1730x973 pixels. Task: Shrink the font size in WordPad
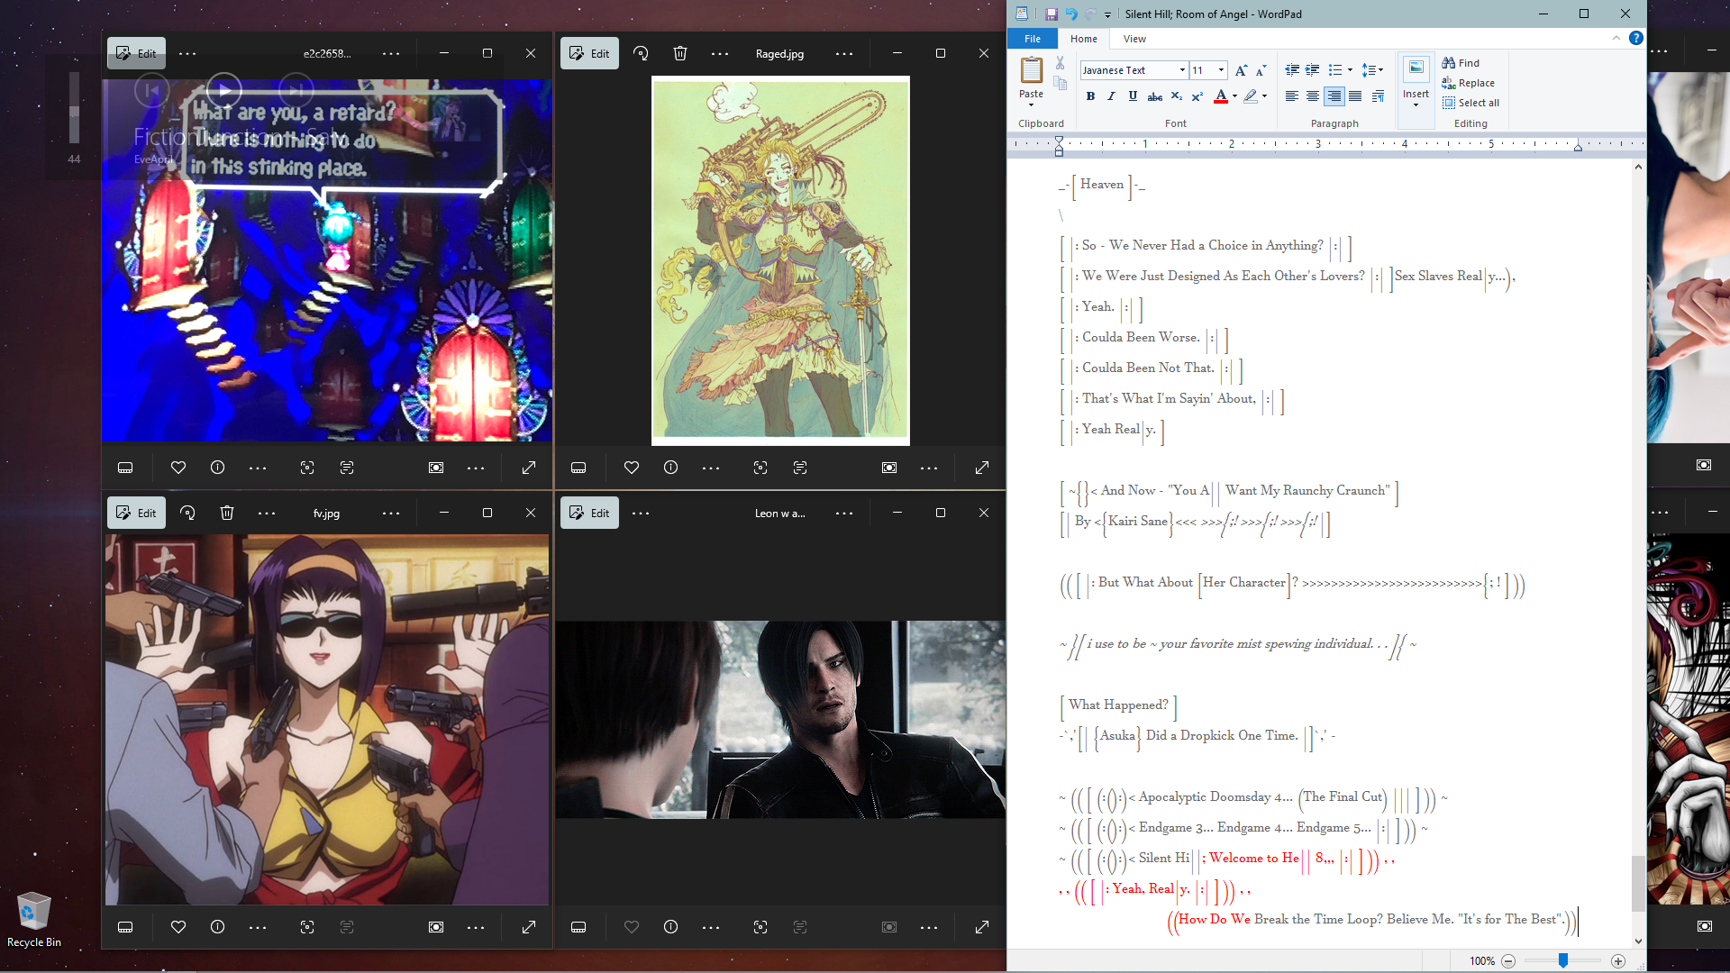(x=1261, y=70)
